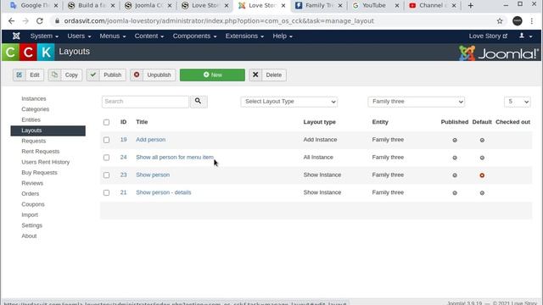543x305 pixels.
Task: Click the Joomla! logo on the right
Action: point(499,53)
